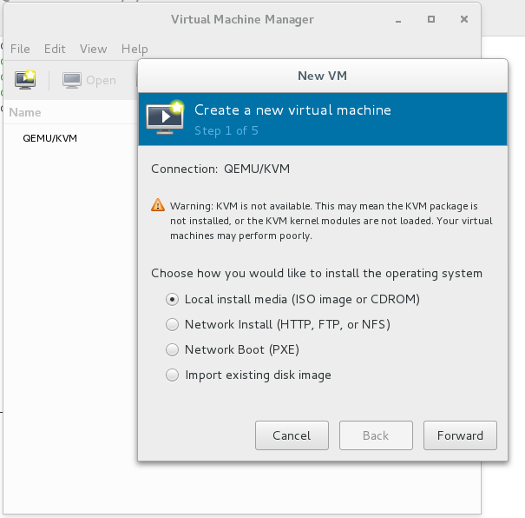Click the greyed-out Back button
Viewport: 525px width, 518px height.
pos(376,435)
